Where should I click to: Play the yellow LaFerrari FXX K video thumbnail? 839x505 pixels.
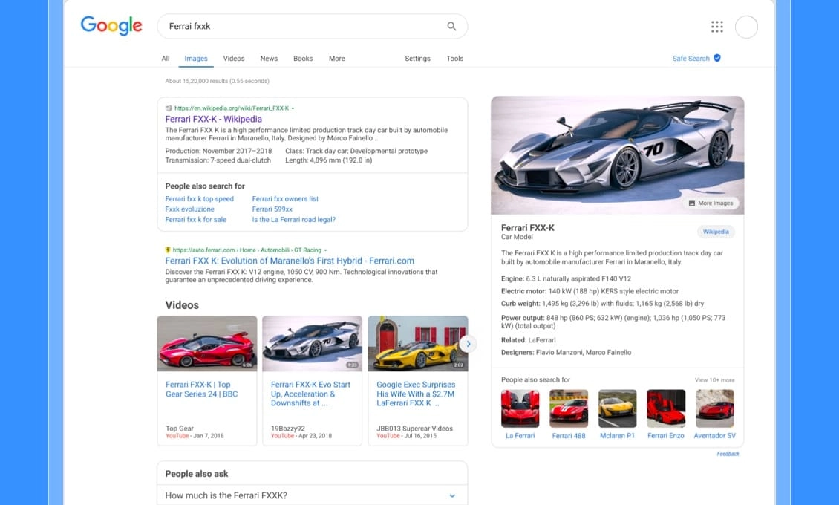418,343
